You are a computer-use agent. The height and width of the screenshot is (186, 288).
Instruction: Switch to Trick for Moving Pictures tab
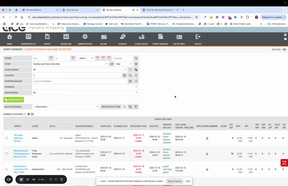click(160, 10)
